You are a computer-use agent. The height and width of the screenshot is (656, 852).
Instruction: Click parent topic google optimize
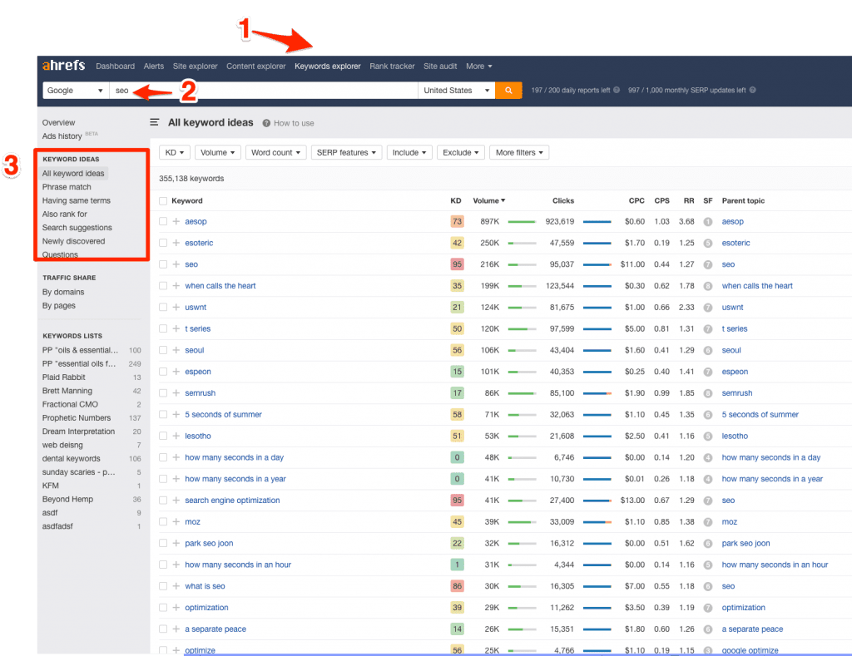[750, 650]
